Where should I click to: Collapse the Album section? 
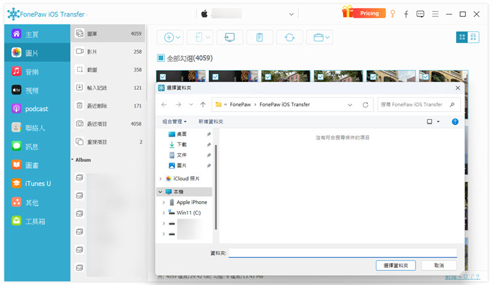click(x=72, y=159)
